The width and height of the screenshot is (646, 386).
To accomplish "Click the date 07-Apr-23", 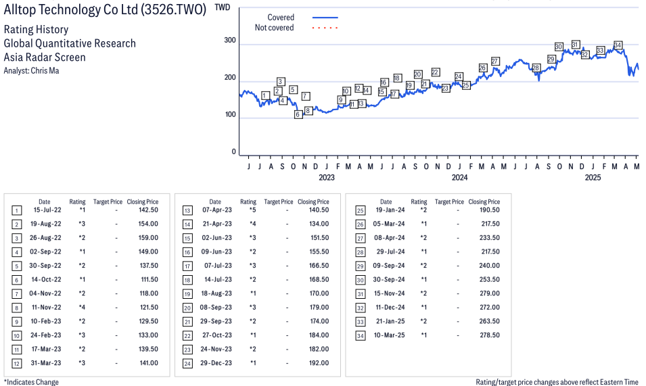I will [x=217, y=210].
